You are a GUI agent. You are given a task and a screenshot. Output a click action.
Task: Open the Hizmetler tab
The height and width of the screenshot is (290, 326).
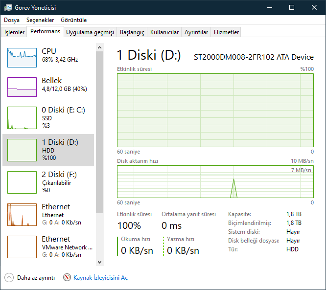tap(227, 32)
